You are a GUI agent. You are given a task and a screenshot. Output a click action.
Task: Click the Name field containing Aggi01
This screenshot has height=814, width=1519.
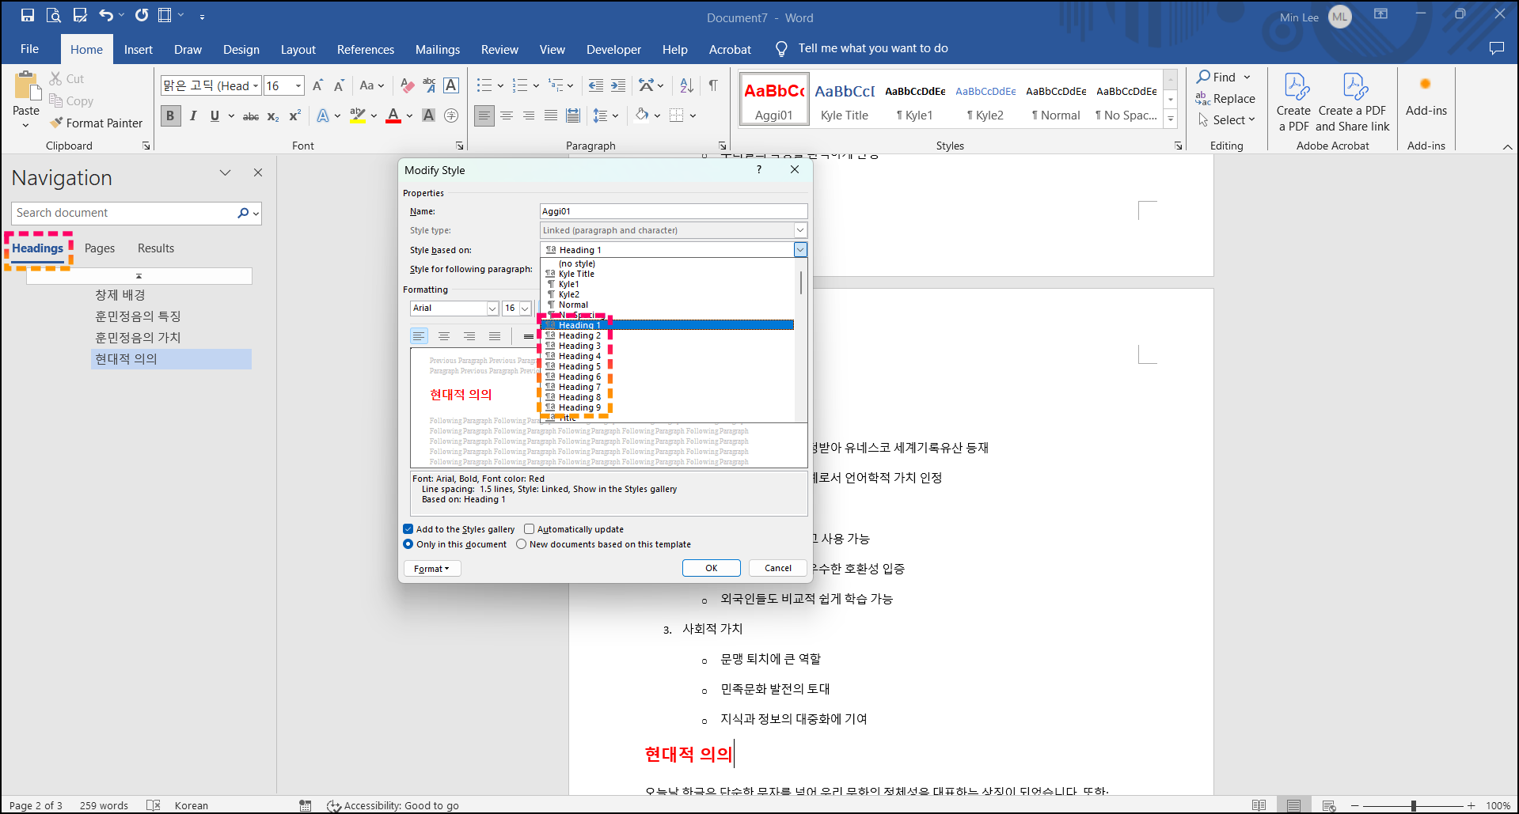pyautogui.click(x=674, y=211)
